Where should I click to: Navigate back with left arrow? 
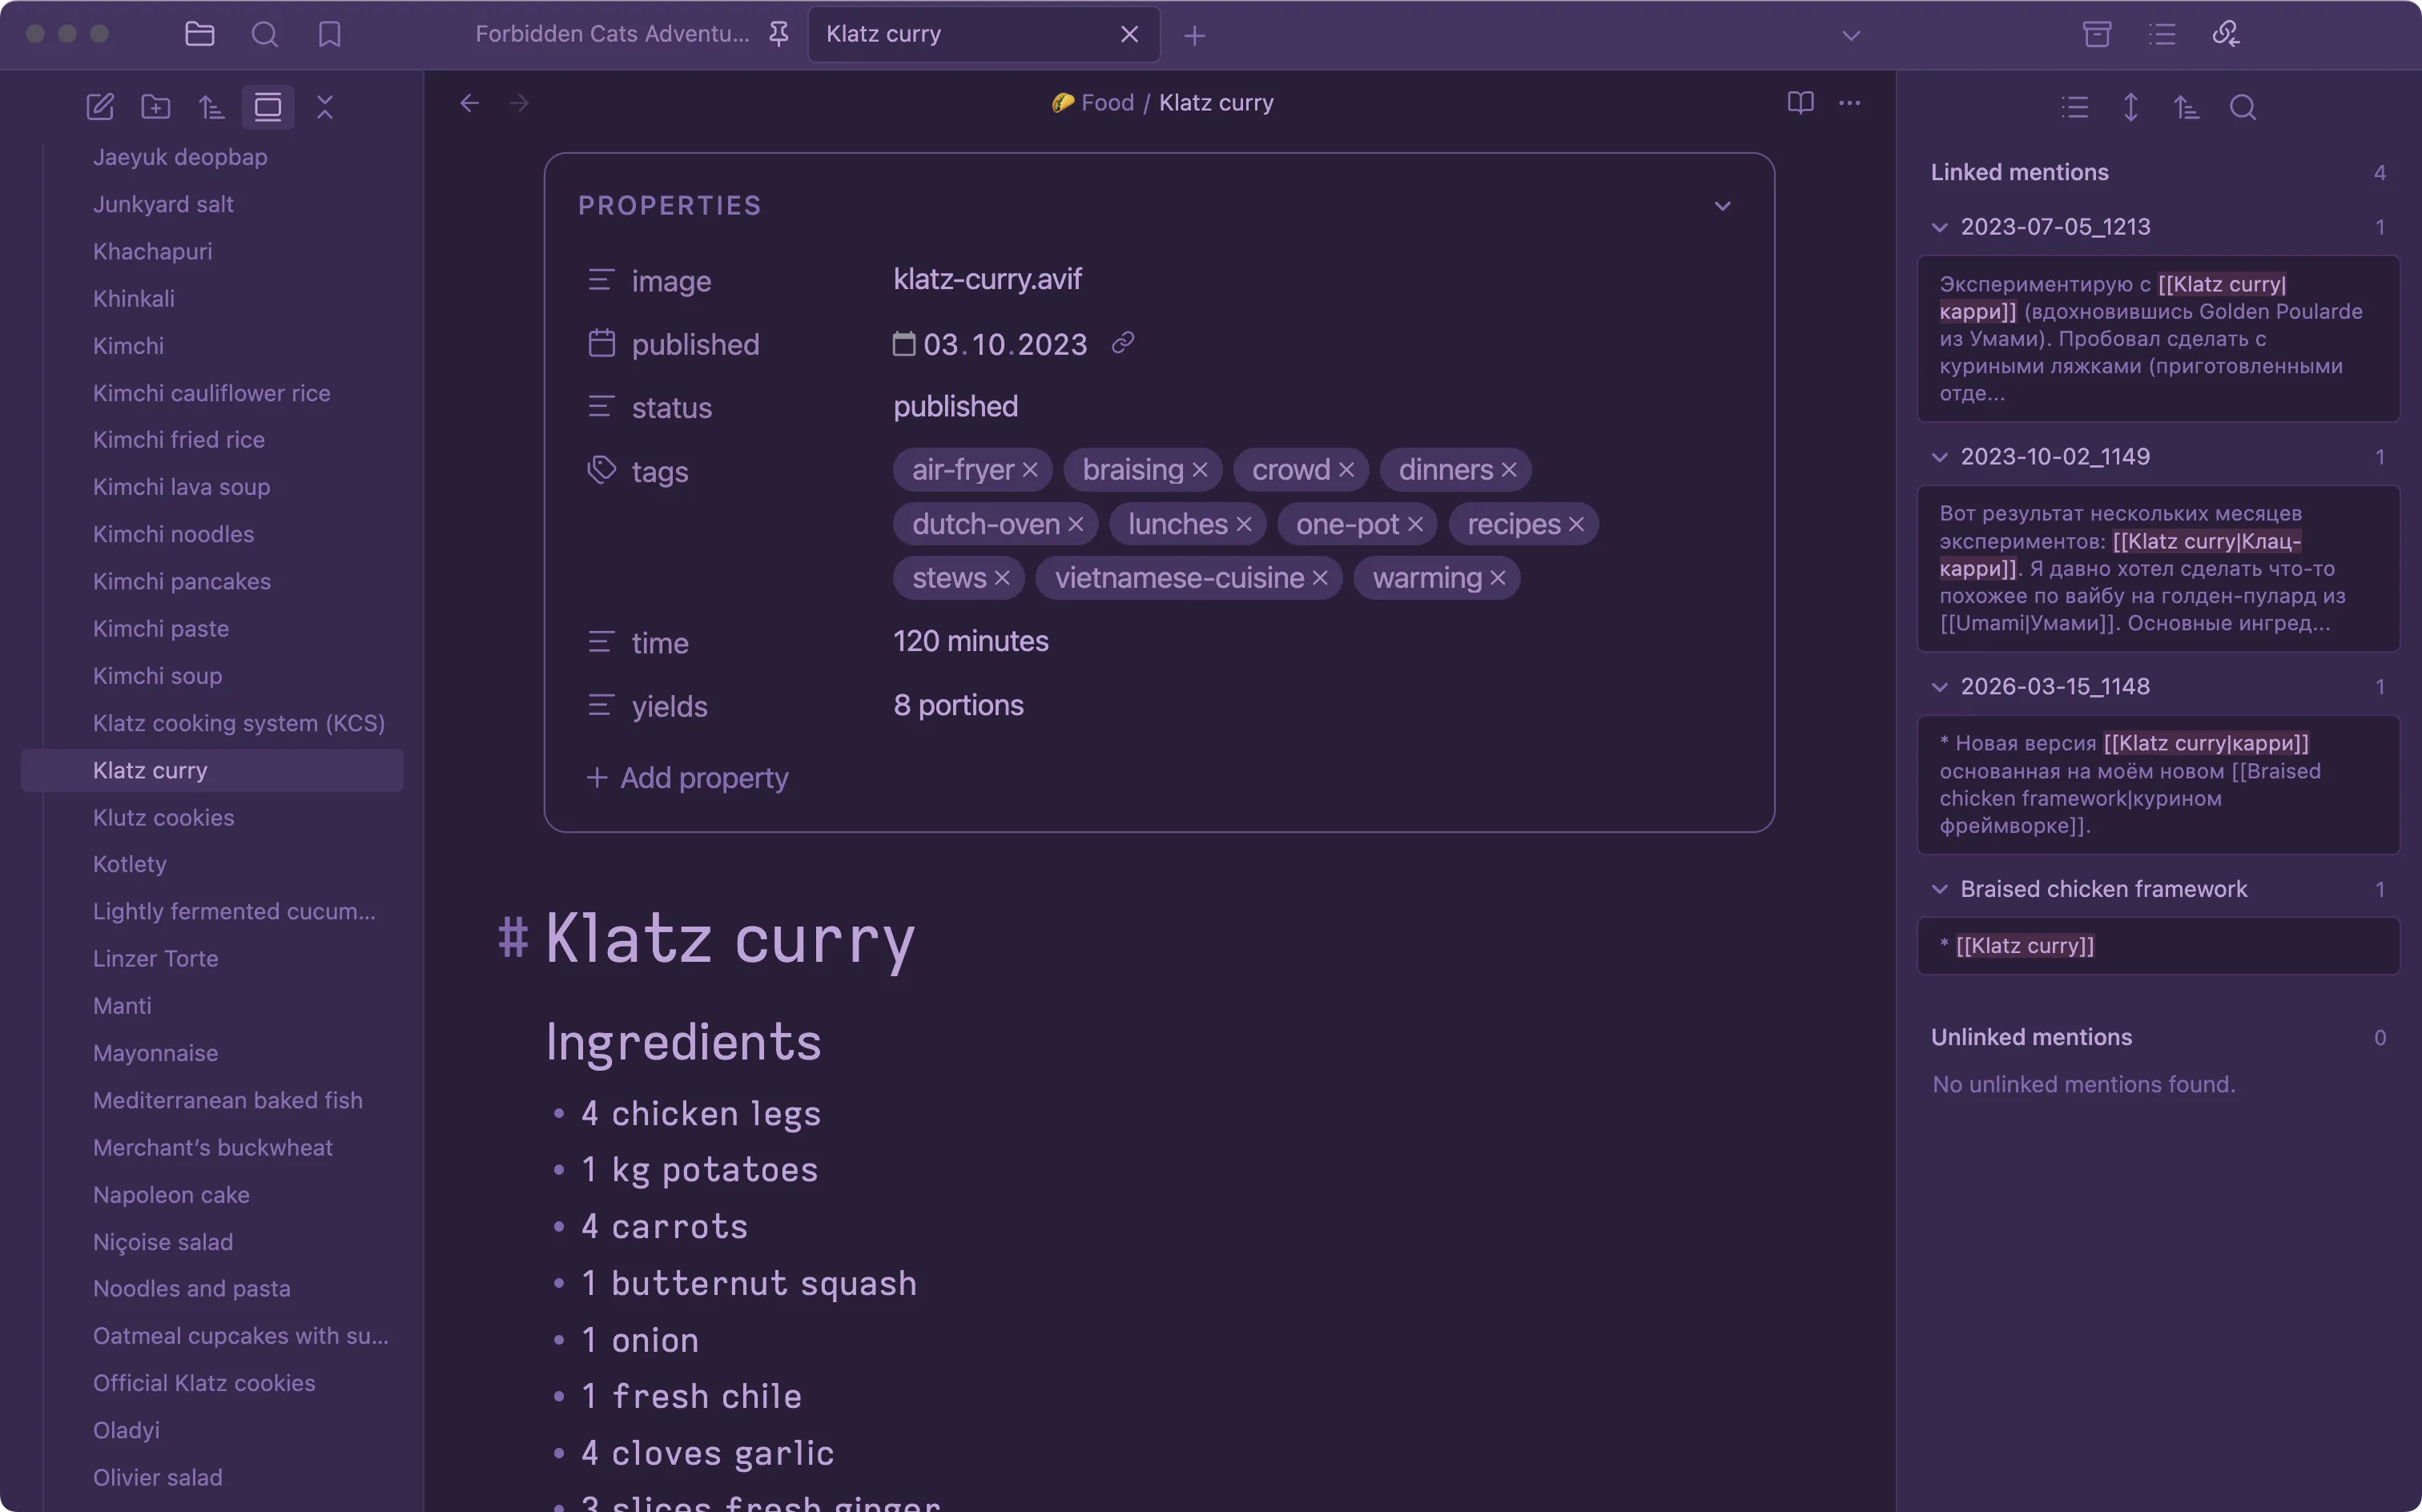click(x=470, y=103)
